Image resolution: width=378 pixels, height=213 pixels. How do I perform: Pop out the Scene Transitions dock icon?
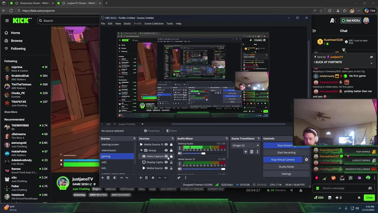click(x=258, y=138)
